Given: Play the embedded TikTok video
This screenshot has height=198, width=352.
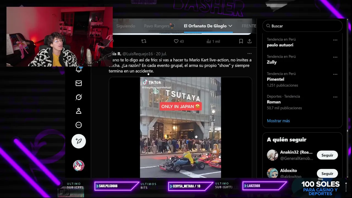Looking at the screenshot, I should pos(180,128).
